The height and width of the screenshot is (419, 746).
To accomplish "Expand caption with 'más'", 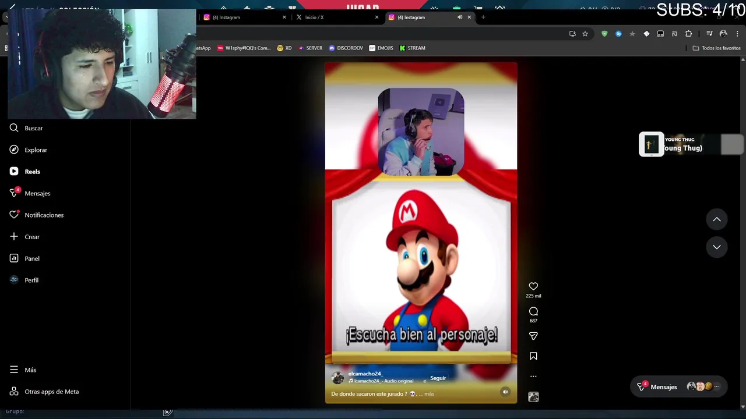I will click(x=429, y=394).
